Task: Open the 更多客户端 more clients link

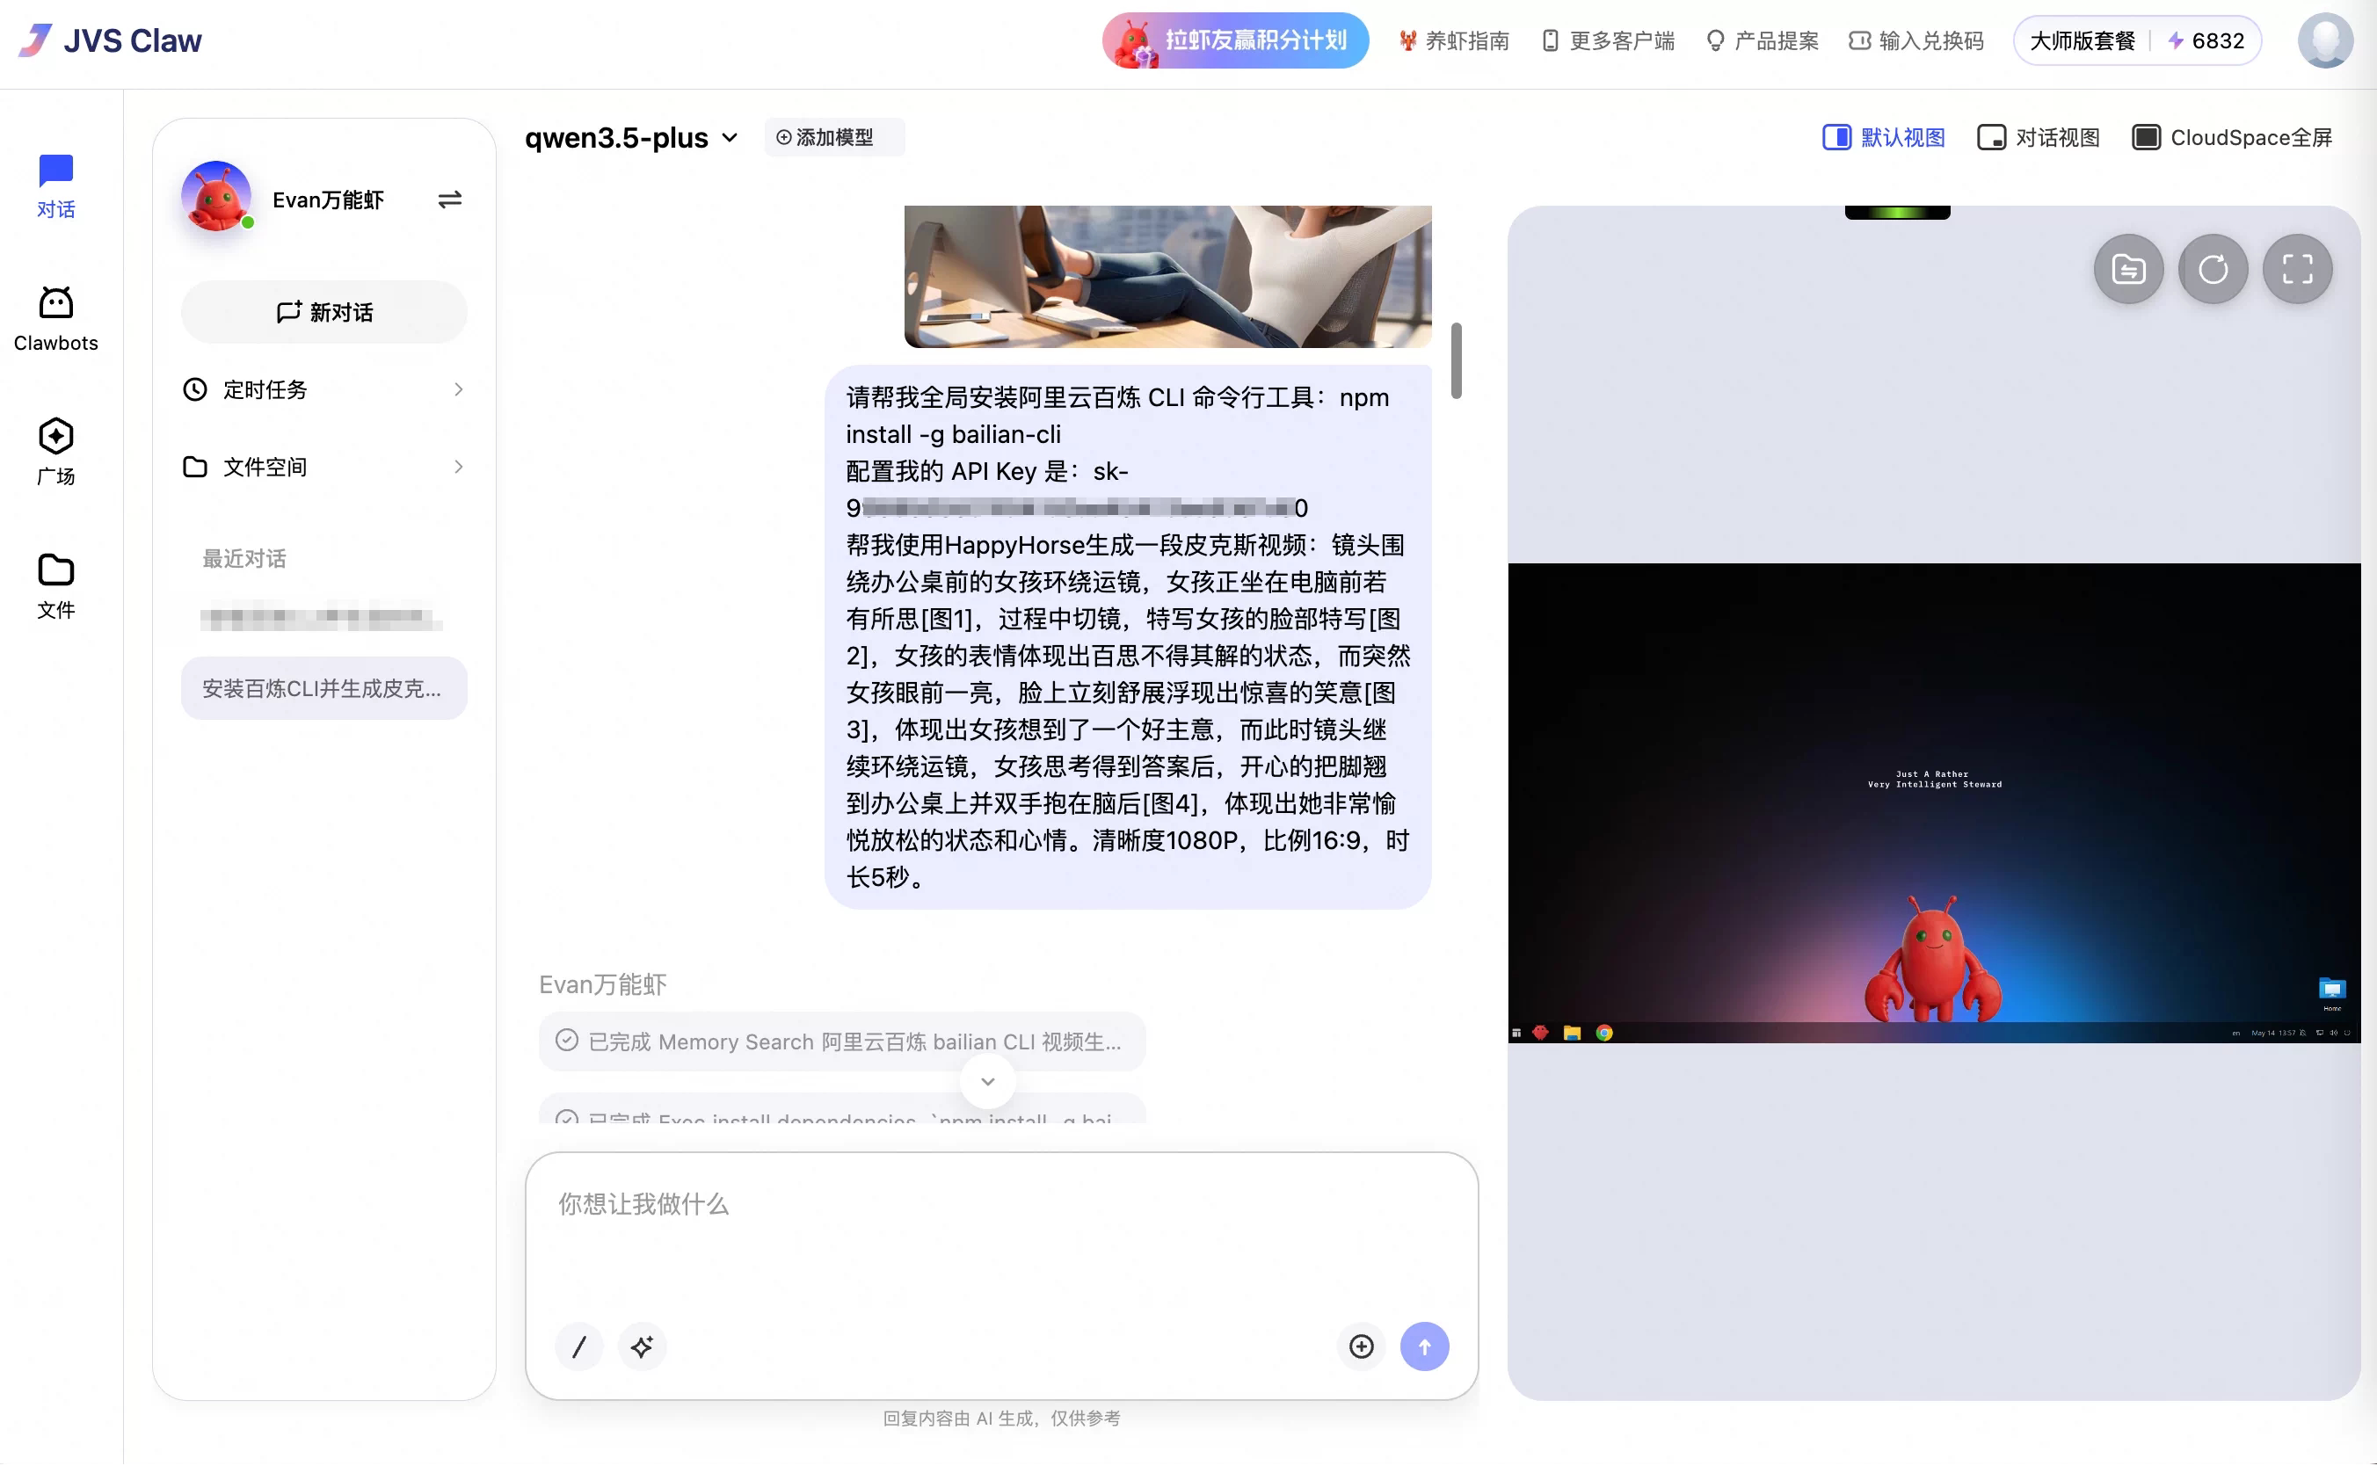Action: [1608, 40]
